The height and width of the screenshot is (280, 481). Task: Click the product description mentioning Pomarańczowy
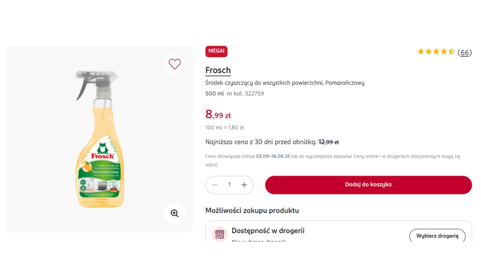pyautogui.click(x=285, y=83)
